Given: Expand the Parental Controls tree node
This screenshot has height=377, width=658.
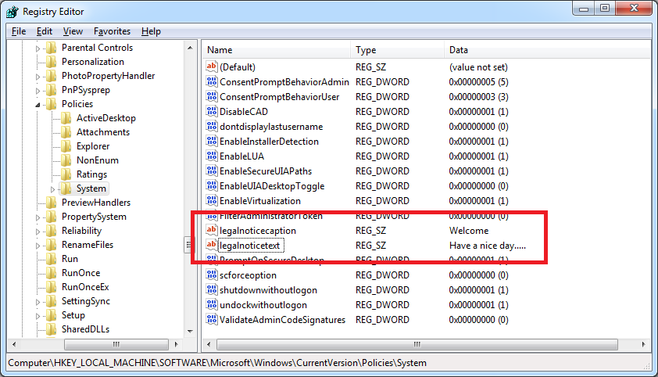Looking at the screenshot, I should click(38, 48).
